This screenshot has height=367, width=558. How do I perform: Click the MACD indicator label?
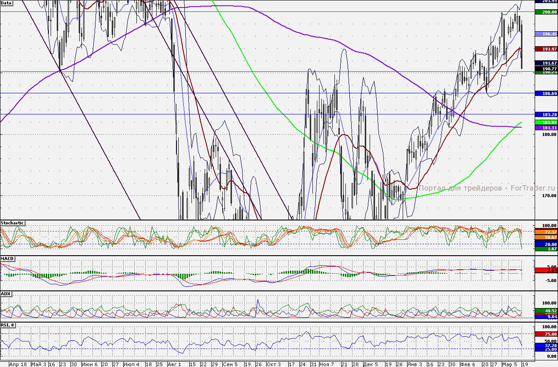click(7, 258)
